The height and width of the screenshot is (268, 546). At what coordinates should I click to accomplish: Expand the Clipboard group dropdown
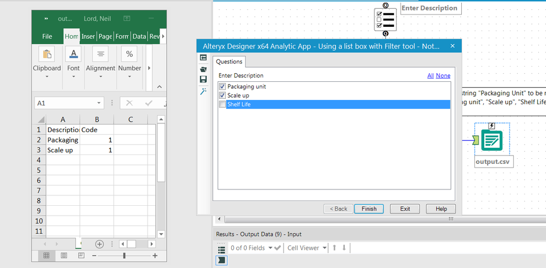tap(47, 76)
